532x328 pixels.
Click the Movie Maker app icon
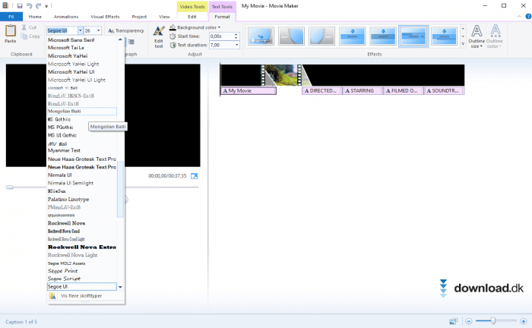(x=5, y=5)
